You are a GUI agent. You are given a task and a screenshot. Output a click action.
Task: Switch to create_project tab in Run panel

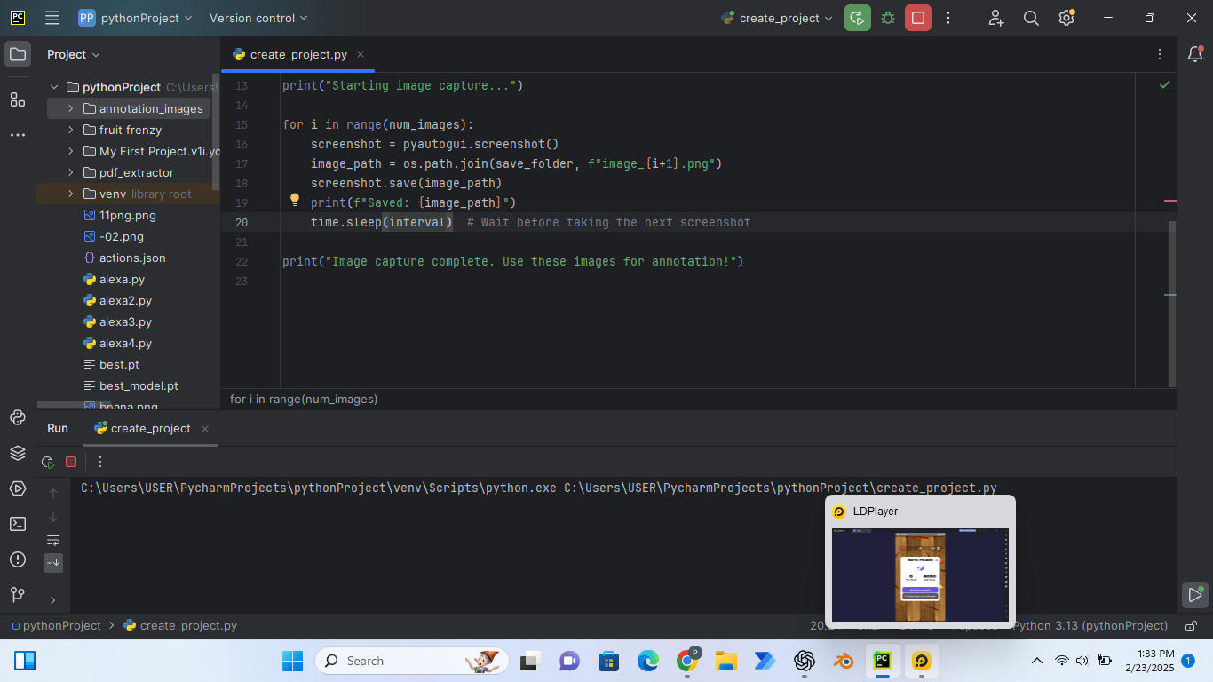tap(149, 428)
